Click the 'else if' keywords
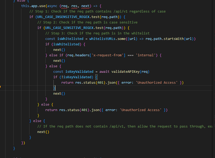 [x=56, y=55]
